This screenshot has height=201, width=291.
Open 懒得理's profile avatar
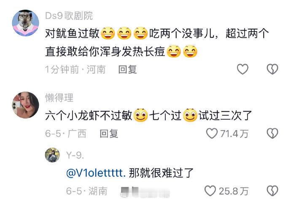point(25,105)
